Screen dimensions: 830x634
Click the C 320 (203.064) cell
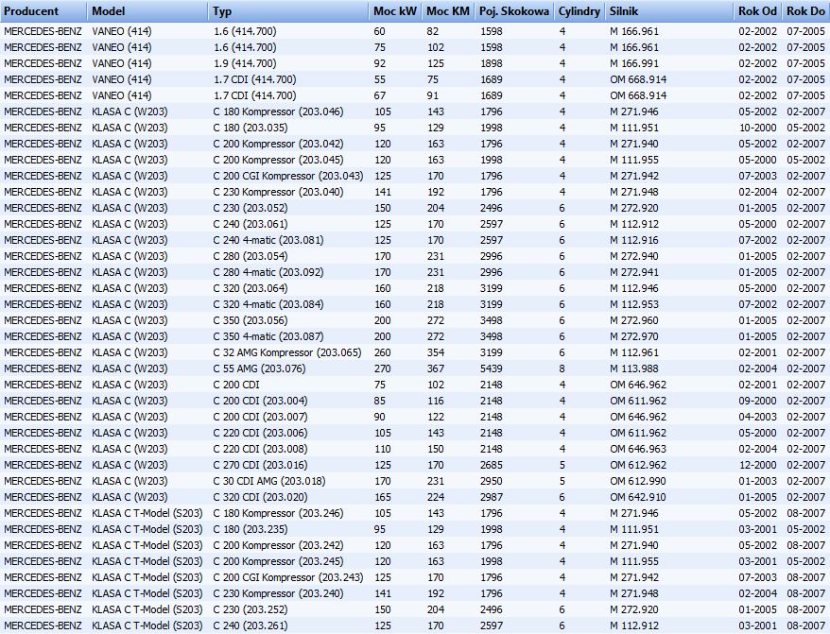[x=251, y=288]
